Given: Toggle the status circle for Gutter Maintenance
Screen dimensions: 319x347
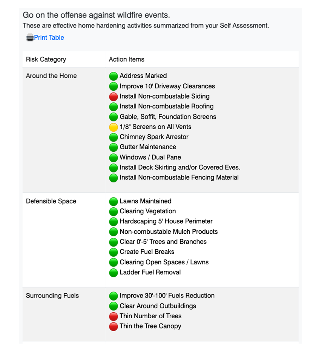Looking at the screenshot, I should coord(113,147).
